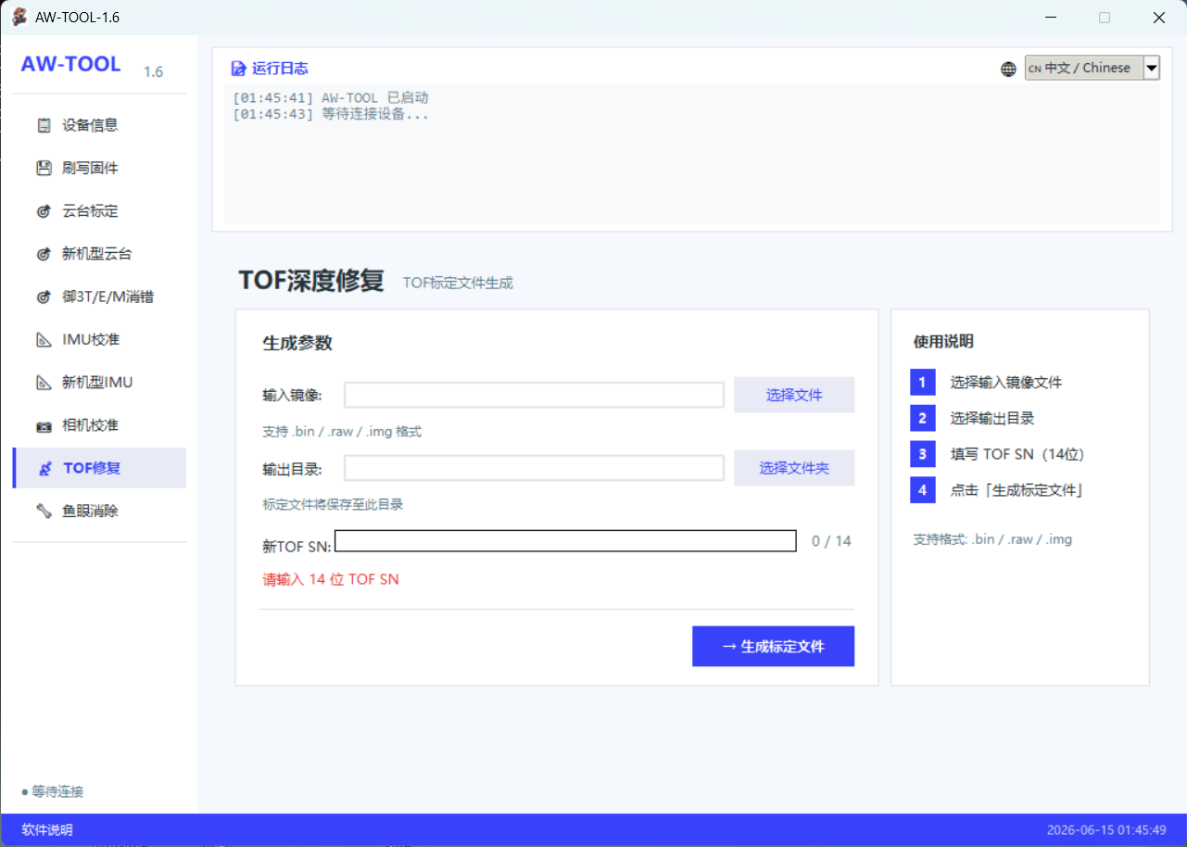Image resolution: width=1187 pixels, height=847 pixels.
Task: Expand the 中文 / Chinese language dropdown arrow
Action: [x=1151, y=68]
